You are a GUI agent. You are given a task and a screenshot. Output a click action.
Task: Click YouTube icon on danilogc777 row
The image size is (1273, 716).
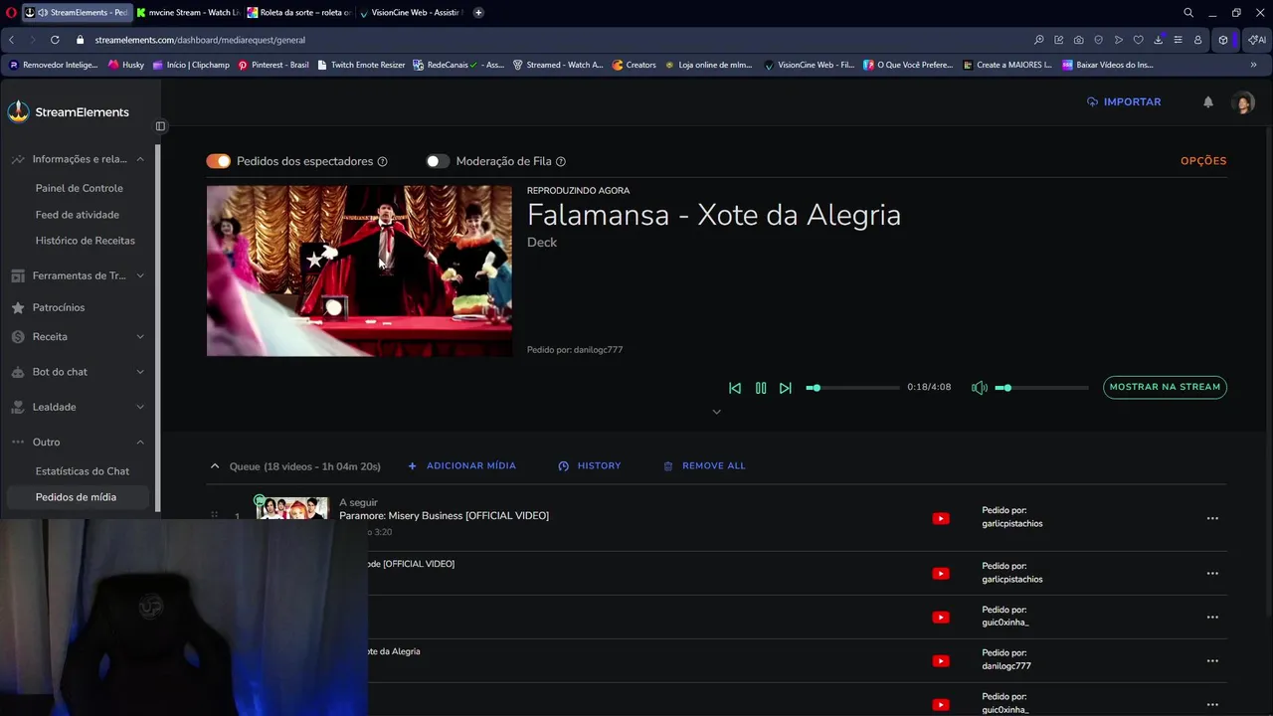click(941, 660)
